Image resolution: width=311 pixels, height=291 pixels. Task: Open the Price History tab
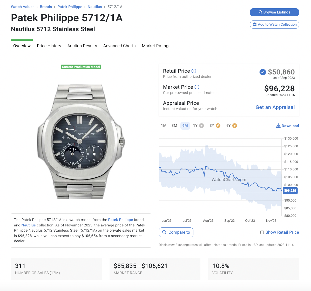click(49, 46)
